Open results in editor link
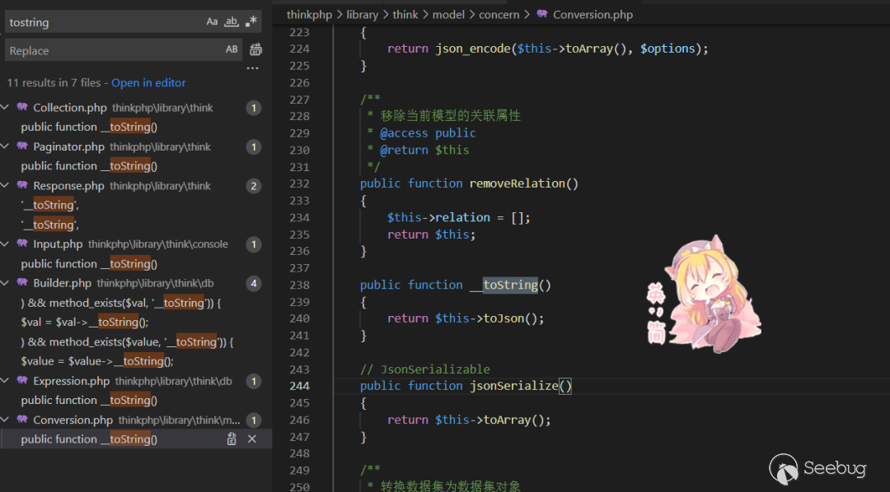890x492 pixels. coord(148,83)
